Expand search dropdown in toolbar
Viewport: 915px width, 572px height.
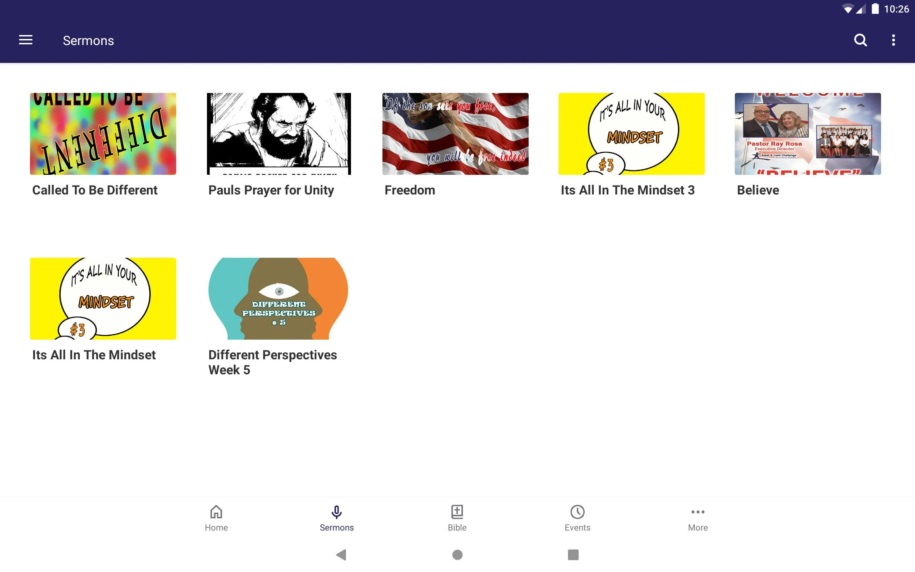(860, 40)
